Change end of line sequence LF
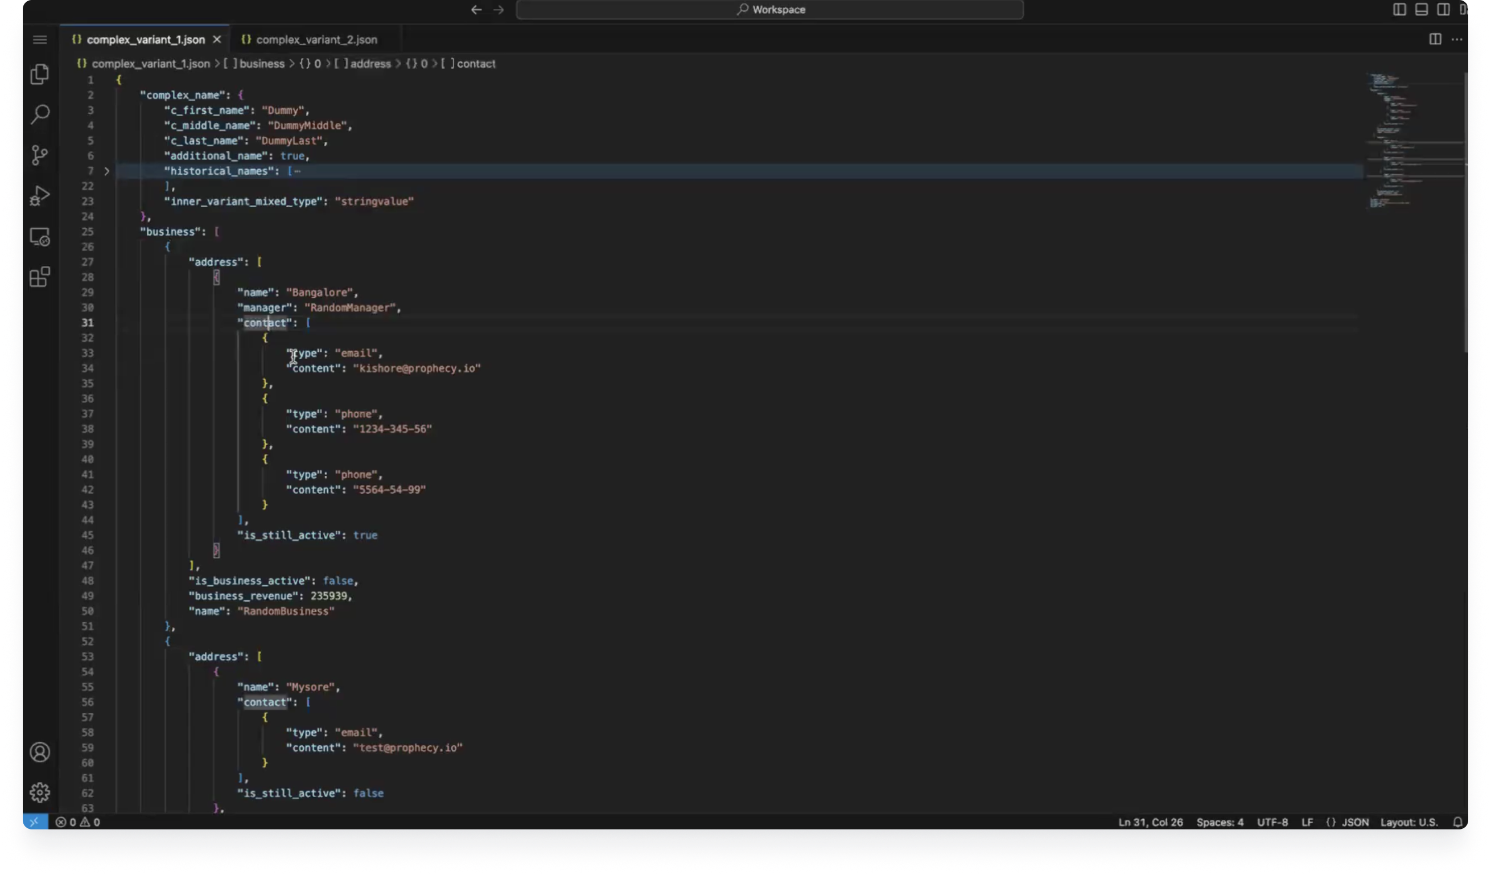 pos(1308,823)
